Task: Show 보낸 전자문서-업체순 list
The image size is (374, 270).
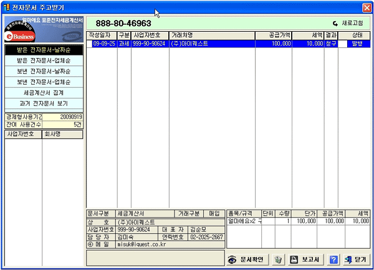Action: click(x=43, y=82)
